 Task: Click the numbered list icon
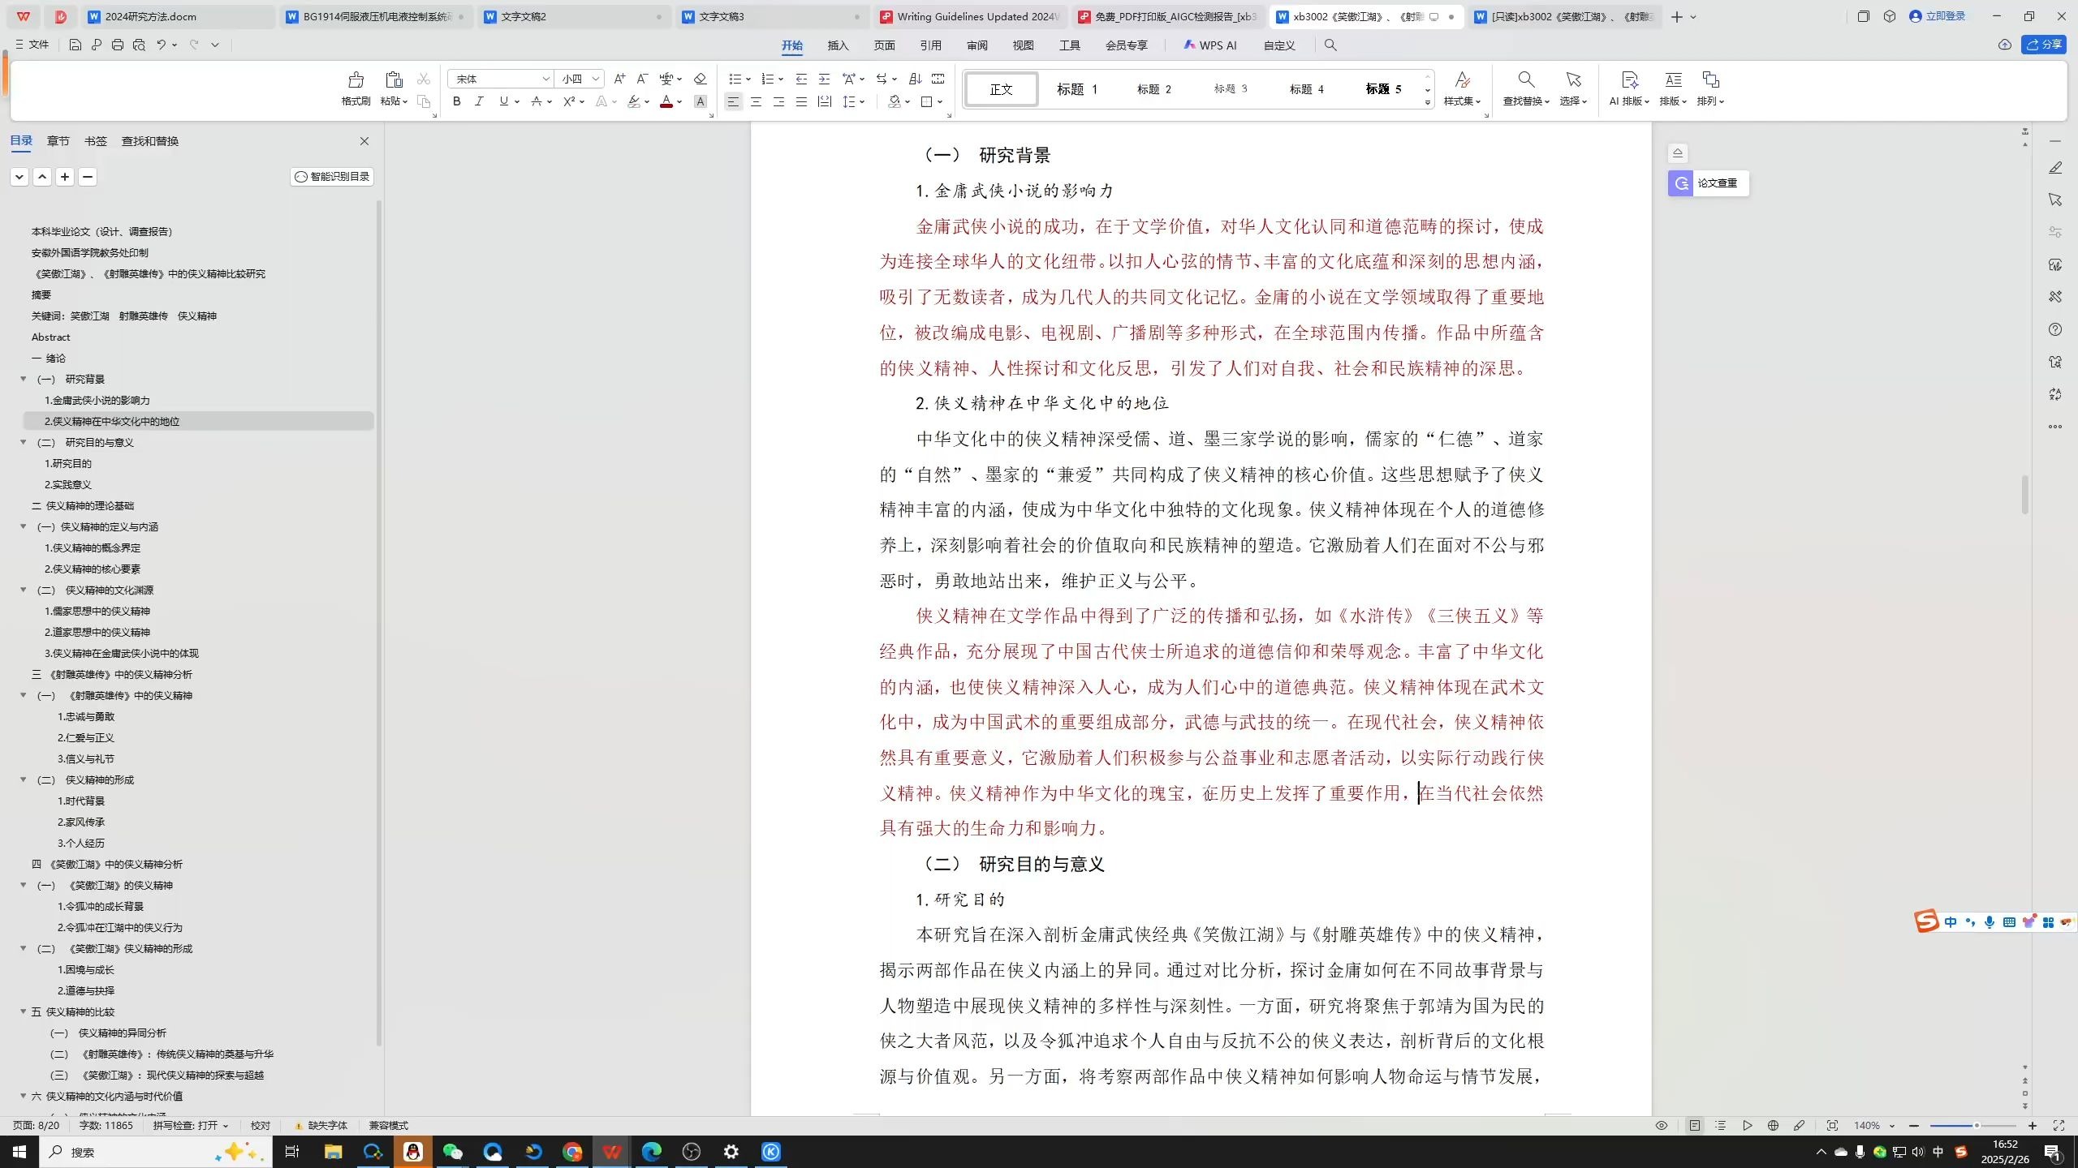[x=767, y=79]
